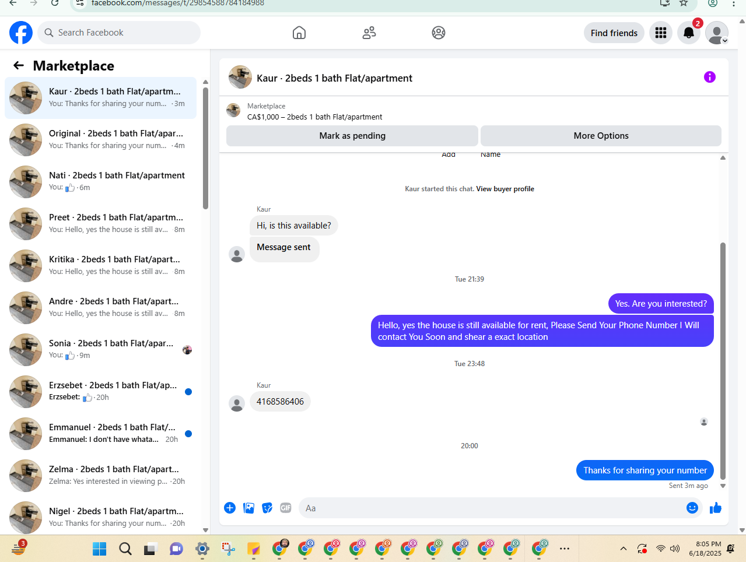Open Windows Start menu
The width and height of the screenshot is (746, 562).
point(100,549)
